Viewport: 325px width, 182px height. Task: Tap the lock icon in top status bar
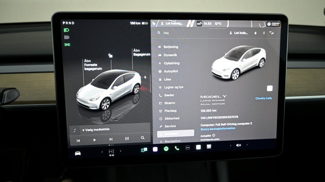154,24
